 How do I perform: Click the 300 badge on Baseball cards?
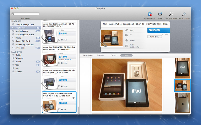38,31
